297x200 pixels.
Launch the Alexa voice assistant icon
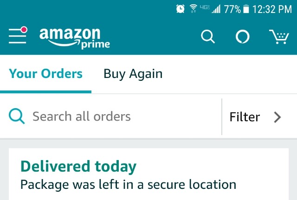point(242,36)
